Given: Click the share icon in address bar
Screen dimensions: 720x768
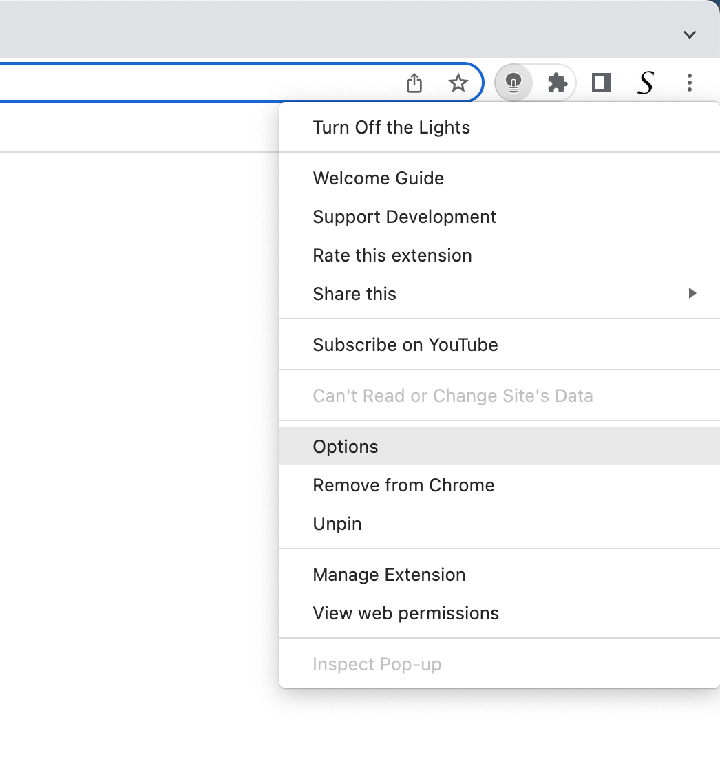Looking at the screenshot, I should [414, 82].
